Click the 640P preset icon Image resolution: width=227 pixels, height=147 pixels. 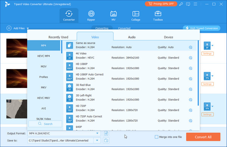[x=70, y=128]
